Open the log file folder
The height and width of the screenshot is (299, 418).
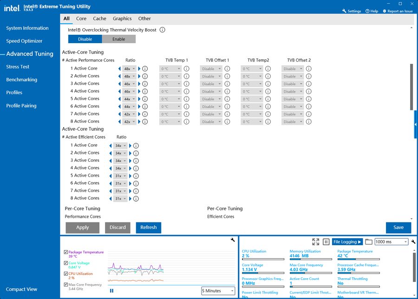point(369,242)
